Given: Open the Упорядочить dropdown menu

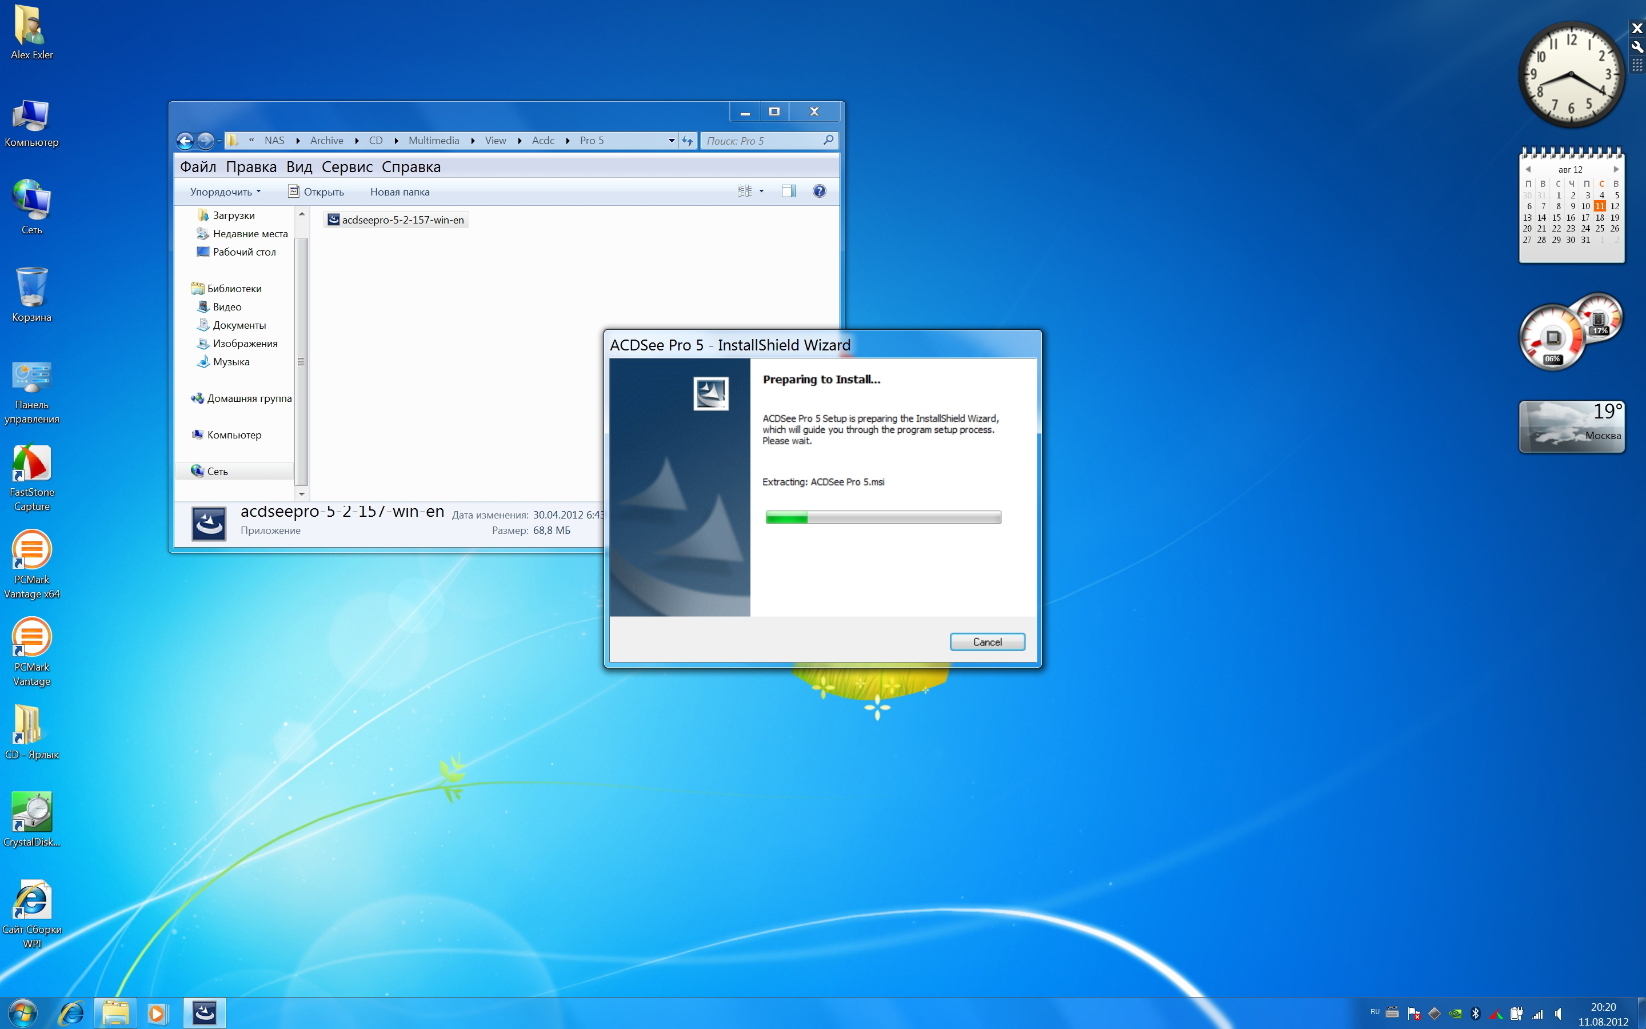Looking at the screenshot, I should 225,192.
